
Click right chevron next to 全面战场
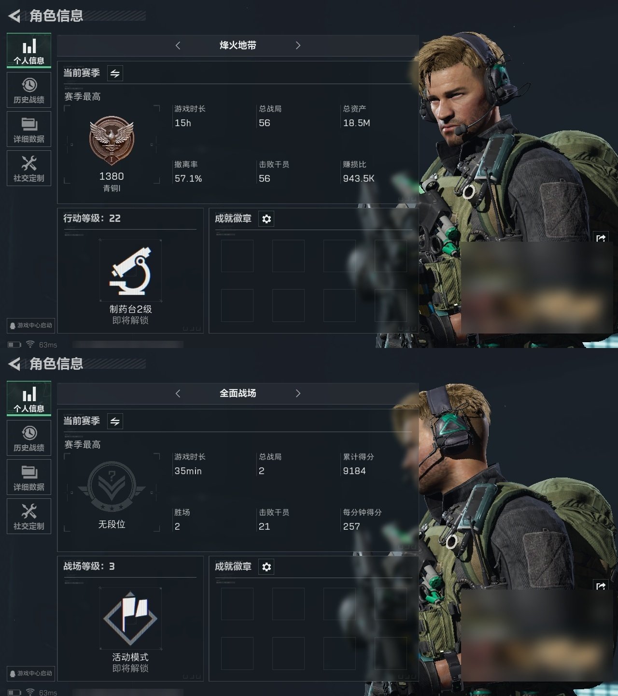point(298,393)
